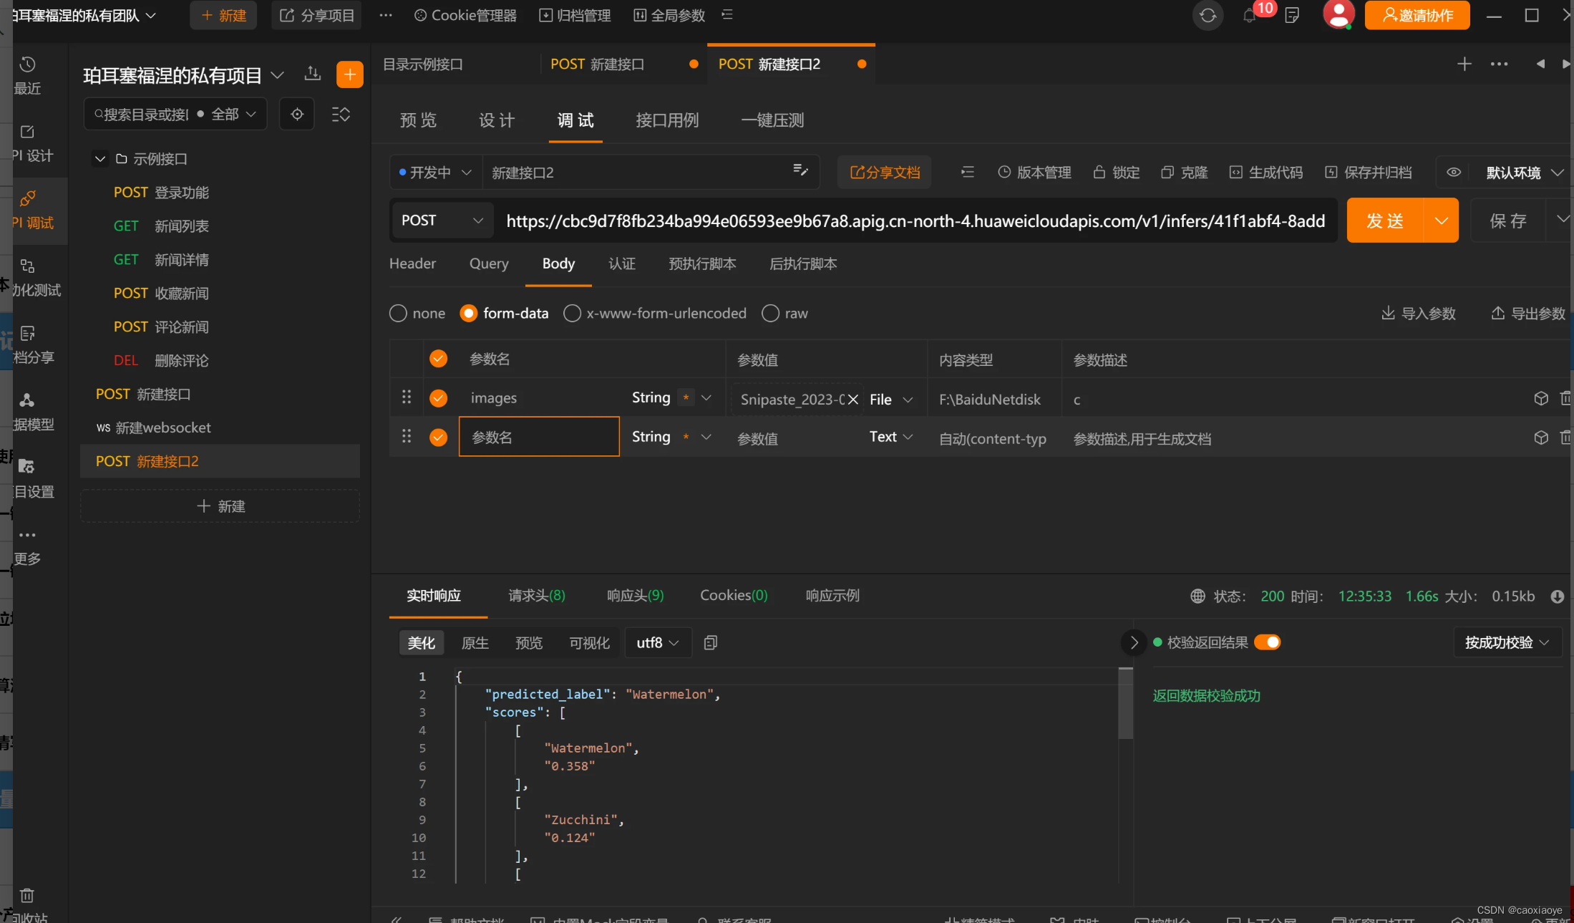Open the API debug sidebar icon
This screenshot has height=923, width=1574.
[29, 198]
